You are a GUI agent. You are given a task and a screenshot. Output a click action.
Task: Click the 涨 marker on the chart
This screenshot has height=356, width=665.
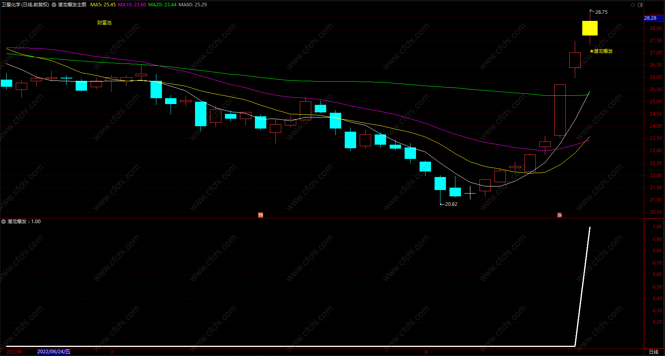coord(559,215)
